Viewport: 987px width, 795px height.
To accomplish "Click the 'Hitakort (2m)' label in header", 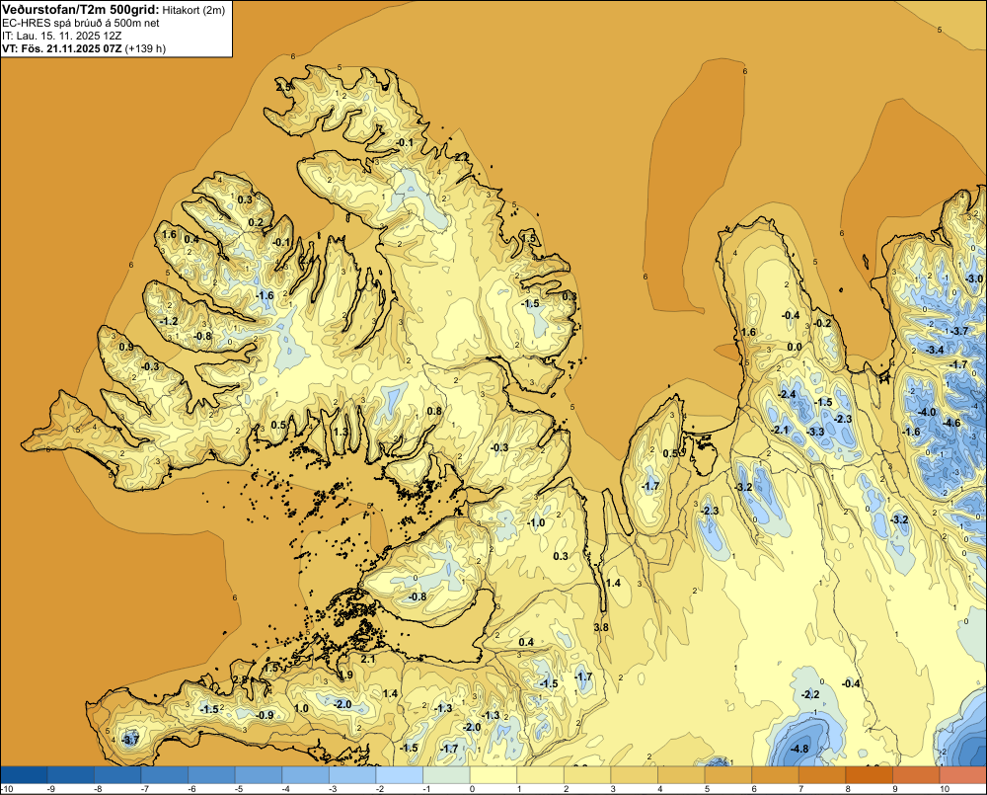I will click(x=193, y=10).
